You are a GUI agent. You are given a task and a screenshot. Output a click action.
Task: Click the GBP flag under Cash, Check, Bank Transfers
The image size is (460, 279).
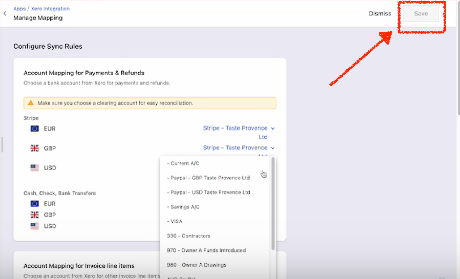point(34,215)
